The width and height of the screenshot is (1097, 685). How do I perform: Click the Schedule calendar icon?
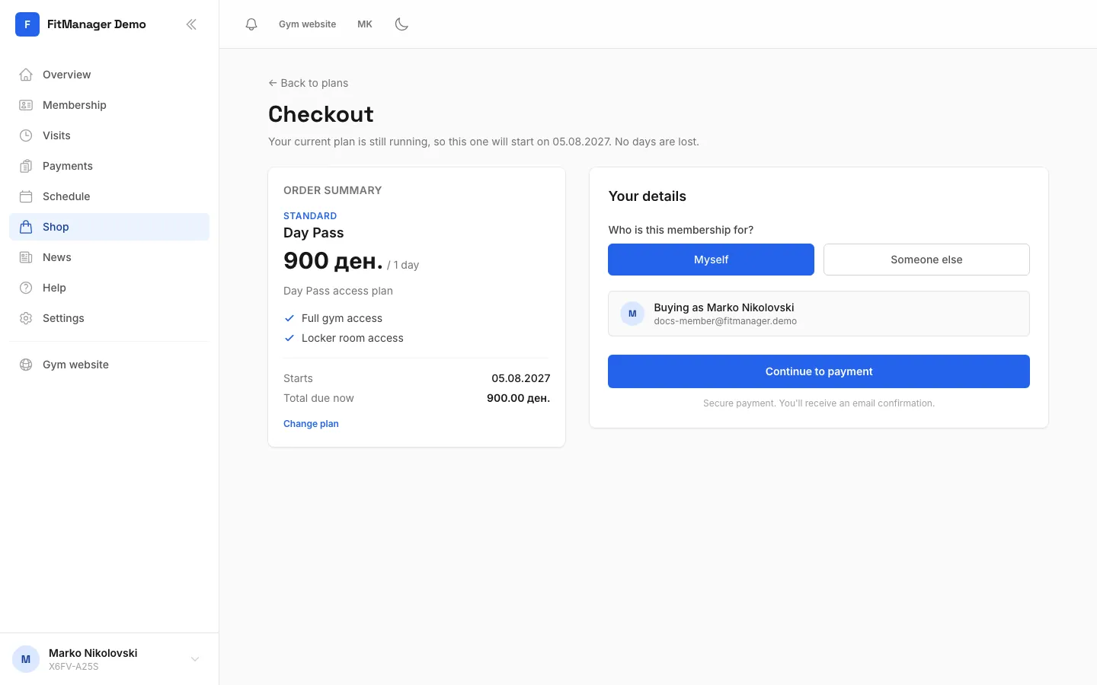pos(26,196)
